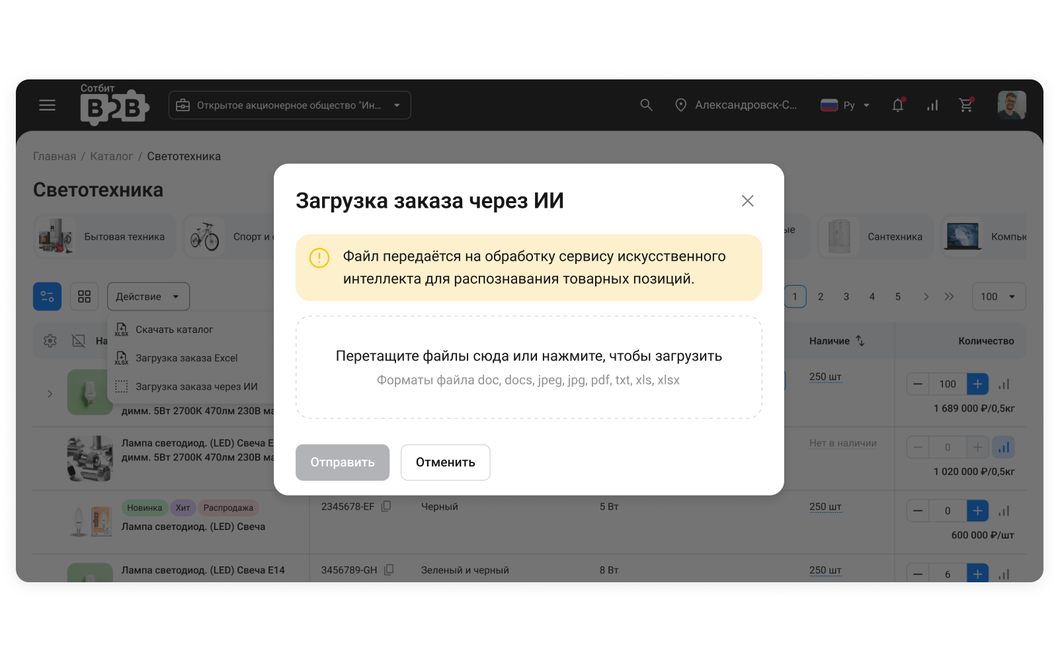The width and height of the screenshot is (1058, 659).
Task: Open the shopping cart
Action: pyautogui.click(x=966, y=105)
